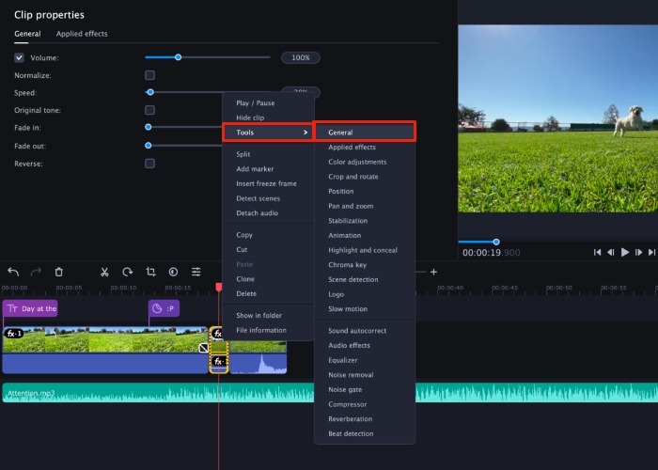Click the Fade in slider handle

point(149,127)
